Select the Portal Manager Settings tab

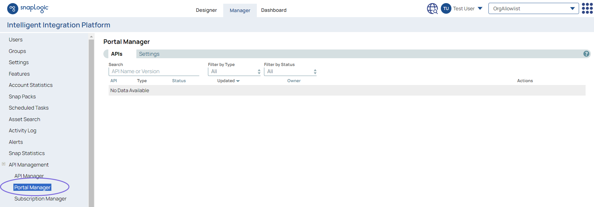pos(149,54)
